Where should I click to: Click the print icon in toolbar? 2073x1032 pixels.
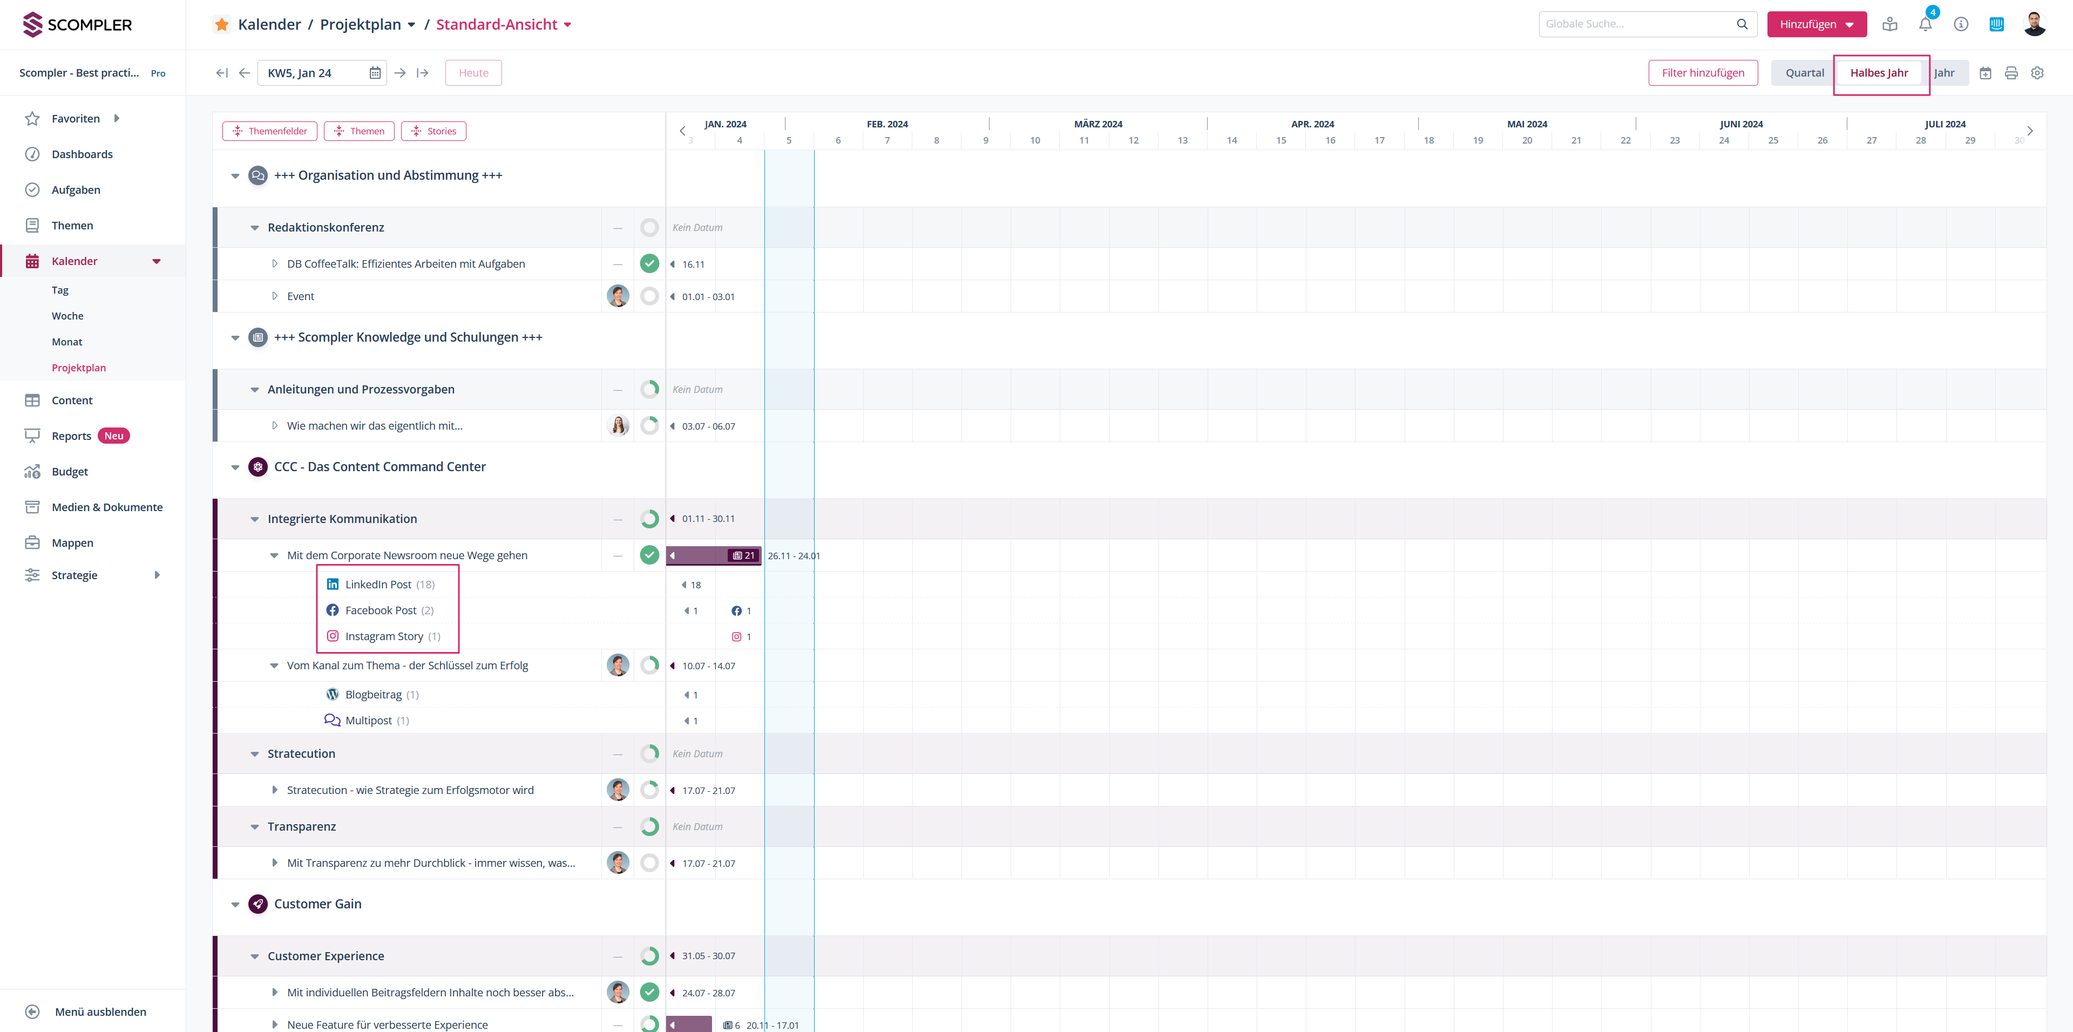pos(2011,73)
